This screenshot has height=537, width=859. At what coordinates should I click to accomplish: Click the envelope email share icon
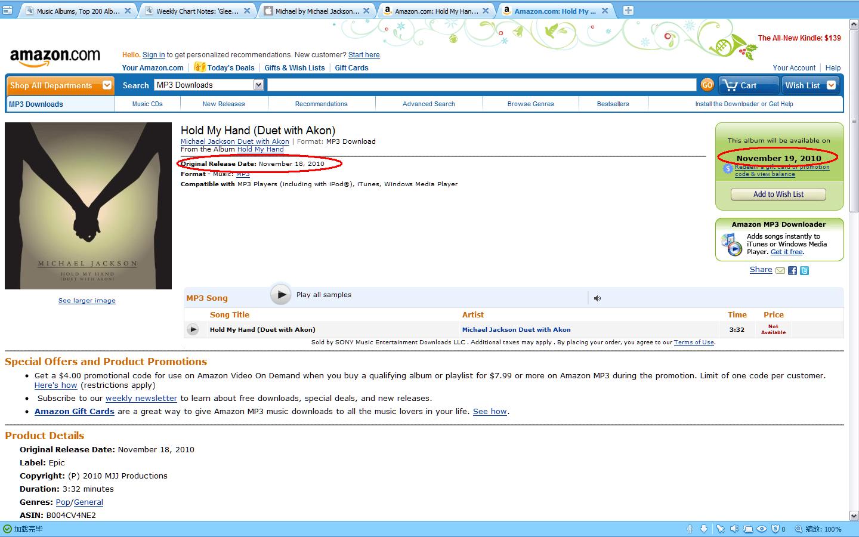click(780, 271)
